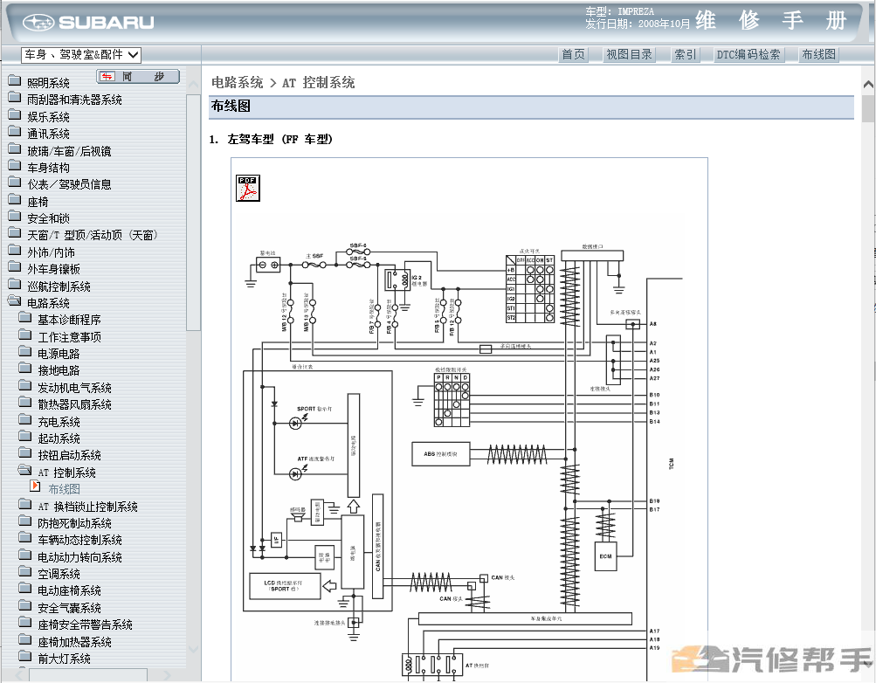Open the 外车身镶板 folder icon
Image resolution: width=876 pixels, height=683 pixels.
pos(15,267)
